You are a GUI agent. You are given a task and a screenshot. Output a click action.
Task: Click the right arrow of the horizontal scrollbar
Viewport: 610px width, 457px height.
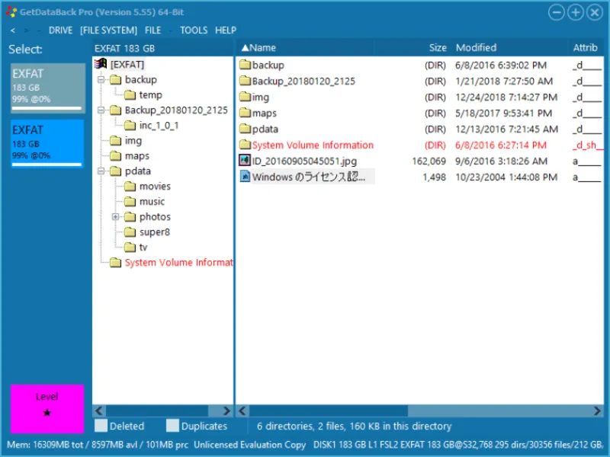coord(597,411)
